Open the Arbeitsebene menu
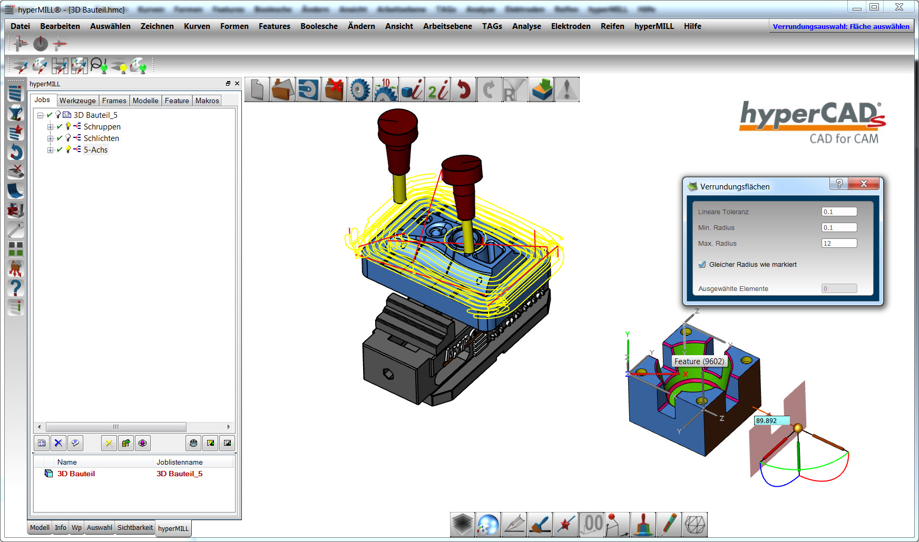Image resolution: width=919 pixels, height=542 pixels. click(x=447, y=26)
